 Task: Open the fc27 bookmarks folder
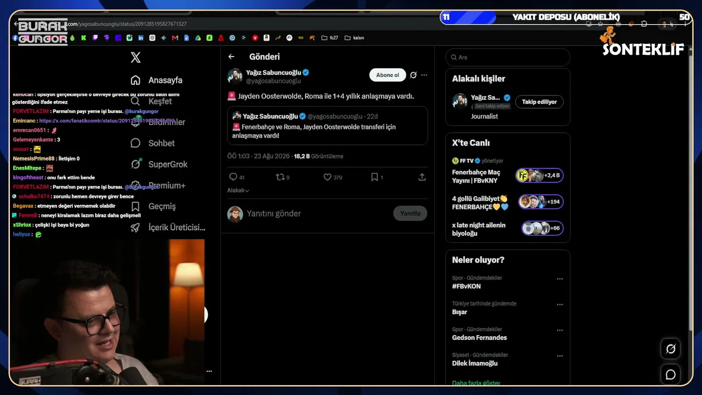[x=330, y=38]
